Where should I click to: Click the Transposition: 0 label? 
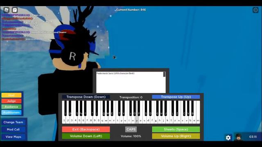[x=131, y=97]
